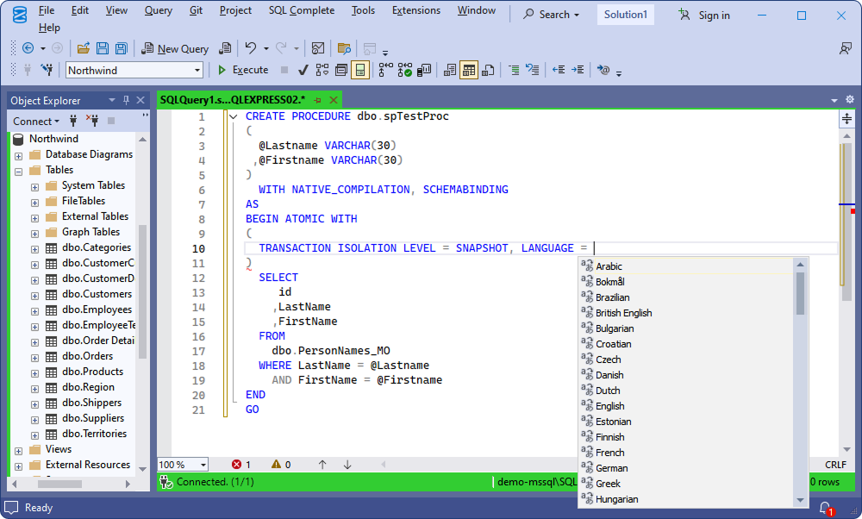Open the Query menu
Image resolution: width=862 pixels, height=519 pixels.
(x=159, y=10)
